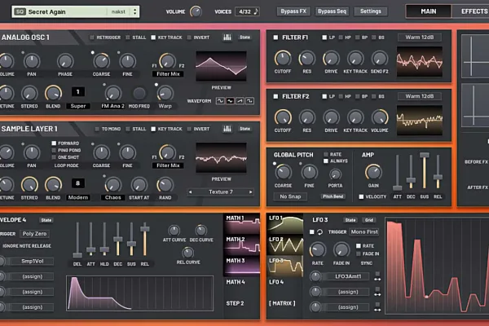Open the Super unison mode dropdown
The height and width of the screenshot is (326, 489).
(x=78, y=106)
